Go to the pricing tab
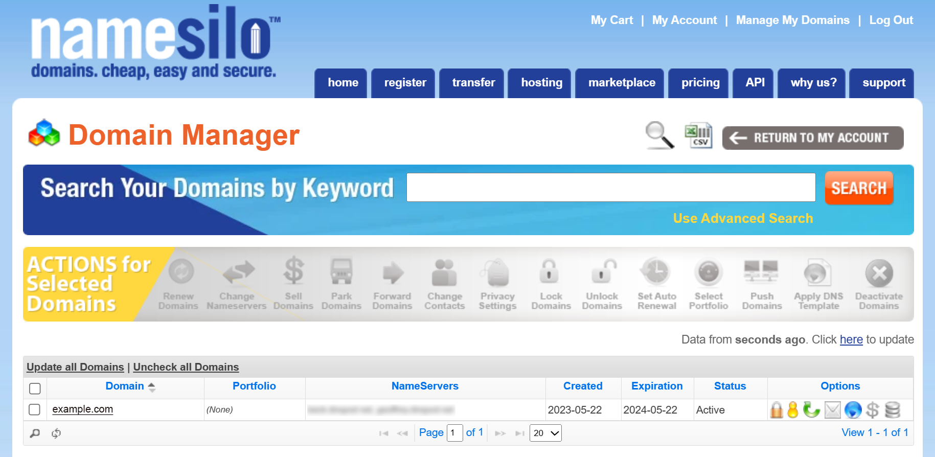This screenshot has height=457, width=935. click(x=700, y=83)
